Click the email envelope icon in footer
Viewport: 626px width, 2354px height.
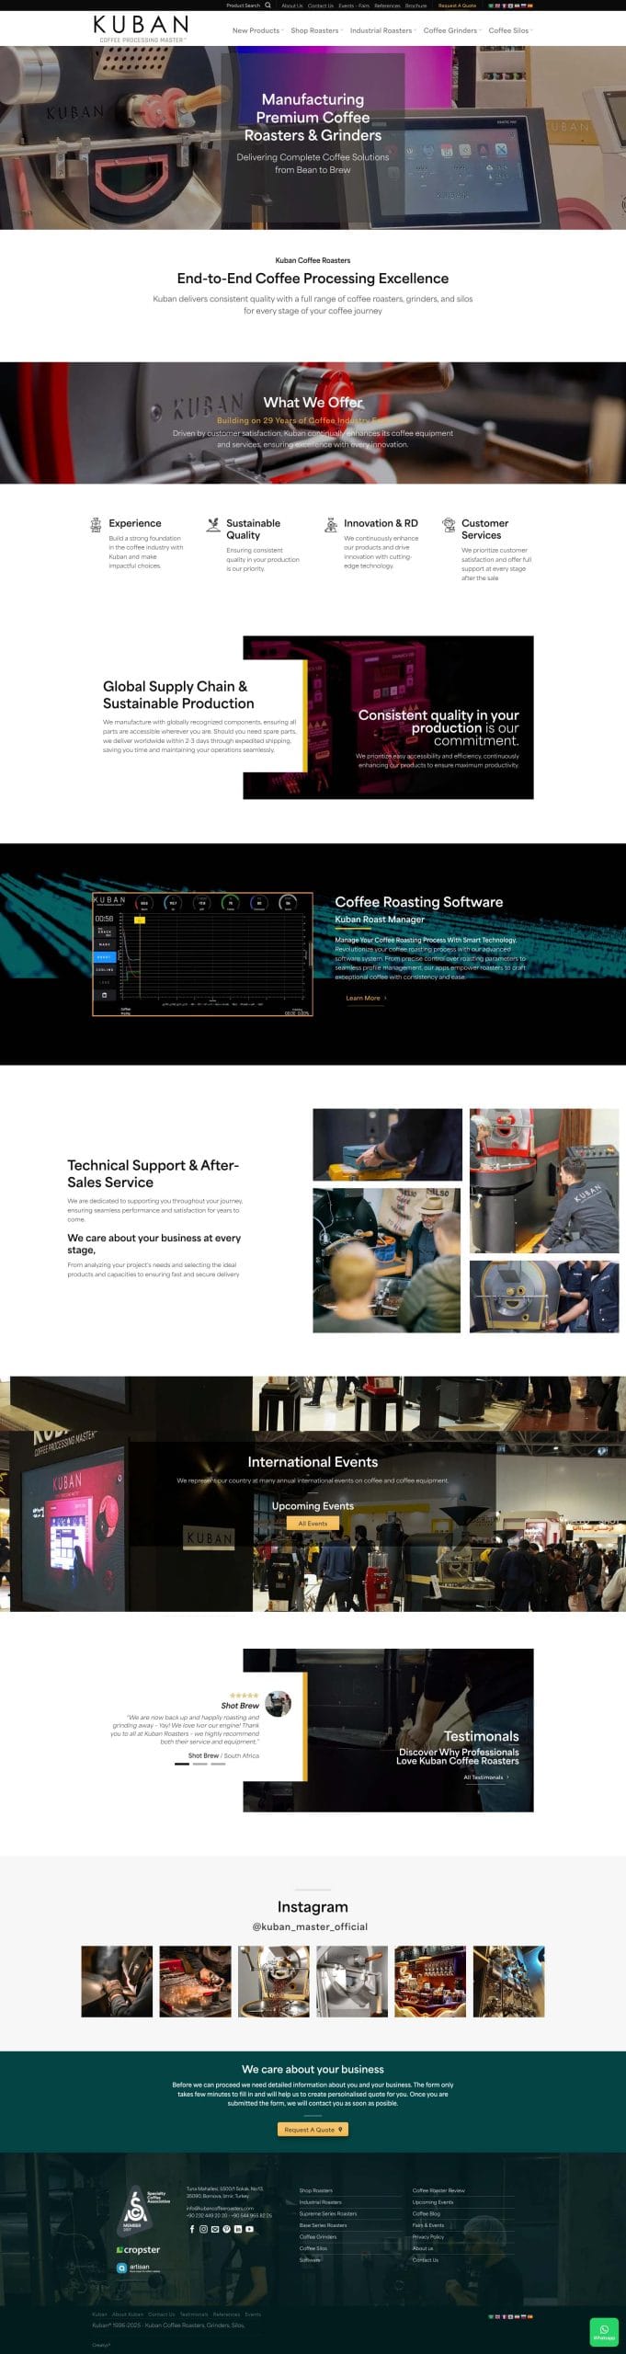coord(215,2229)
